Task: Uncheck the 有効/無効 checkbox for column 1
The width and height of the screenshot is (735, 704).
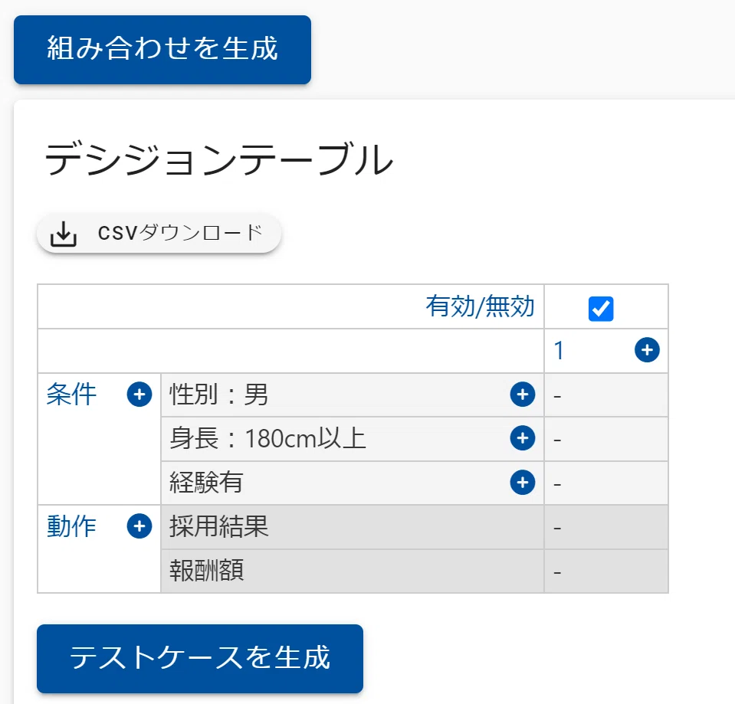Action: point(601,309)
